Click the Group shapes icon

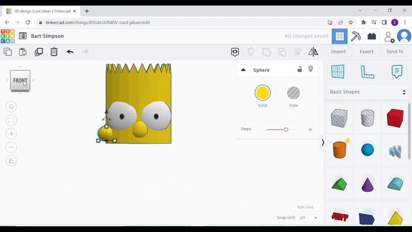tap(267, 52)
